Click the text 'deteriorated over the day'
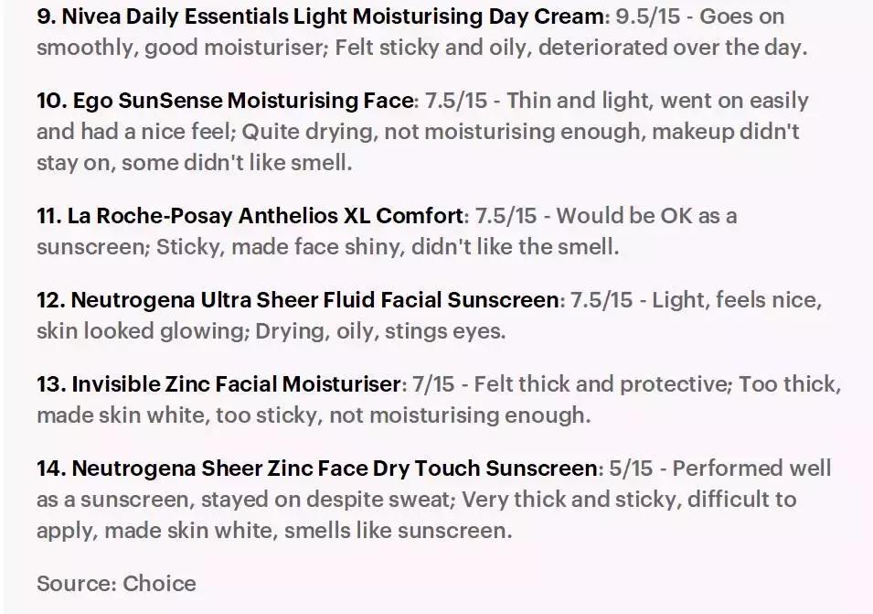This screenshot has width=873, height=614. tap(672, 48)
